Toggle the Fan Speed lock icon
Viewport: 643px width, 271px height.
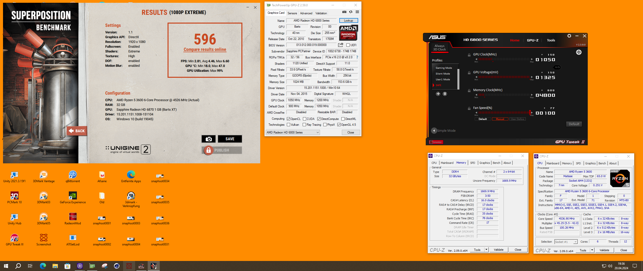pos(469,108)
